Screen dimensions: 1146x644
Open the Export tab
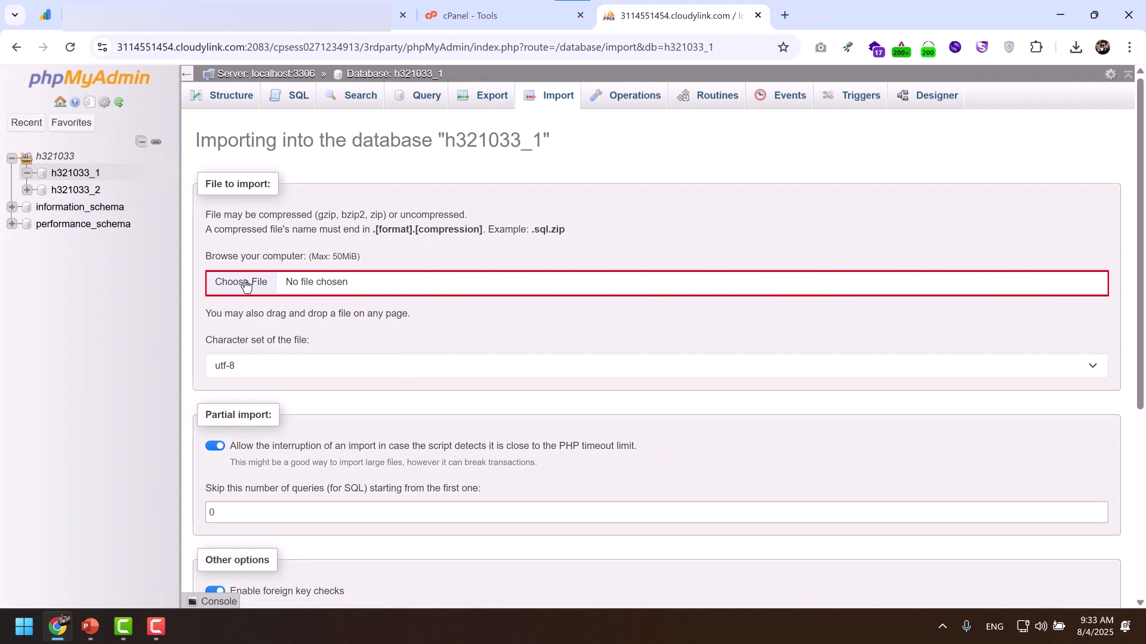point(482,96)
